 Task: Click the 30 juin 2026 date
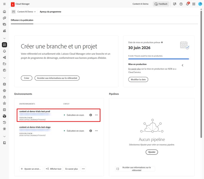(139, 48)
